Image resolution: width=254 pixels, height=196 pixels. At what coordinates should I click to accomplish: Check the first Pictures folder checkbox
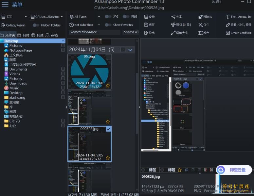click(x=63, y=45)
